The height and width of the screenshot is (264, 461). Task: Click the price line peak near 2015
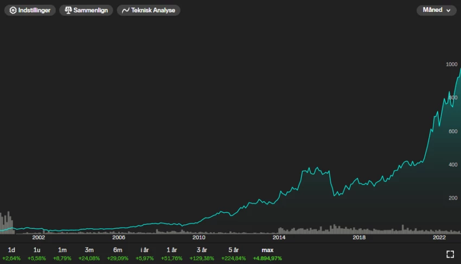pyautogui.click(x=309, y=168)
